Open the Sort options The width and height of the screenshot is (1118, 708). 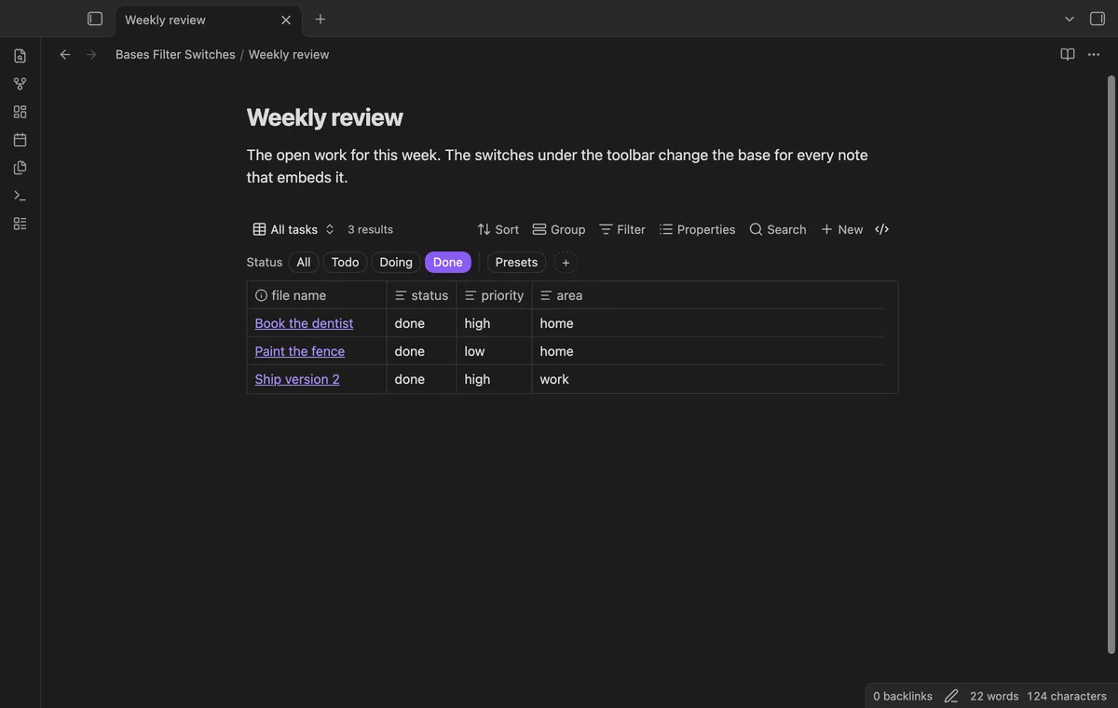pos(498,229)
